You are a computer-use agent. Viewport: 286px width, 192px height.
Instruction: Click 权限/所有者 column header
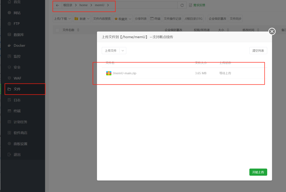202,30
